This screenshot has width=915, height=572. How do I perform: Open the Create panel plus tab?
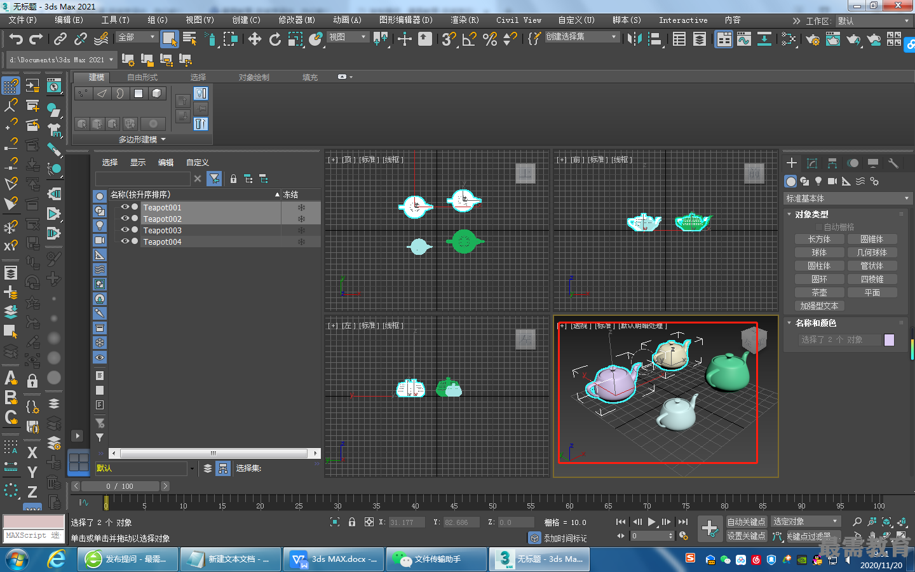coord(792,163)
